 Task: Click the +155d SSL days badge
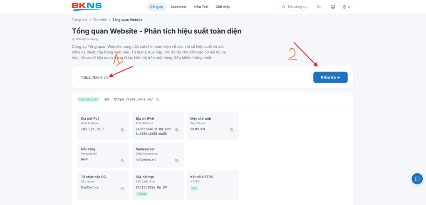[x=142, y=194]
